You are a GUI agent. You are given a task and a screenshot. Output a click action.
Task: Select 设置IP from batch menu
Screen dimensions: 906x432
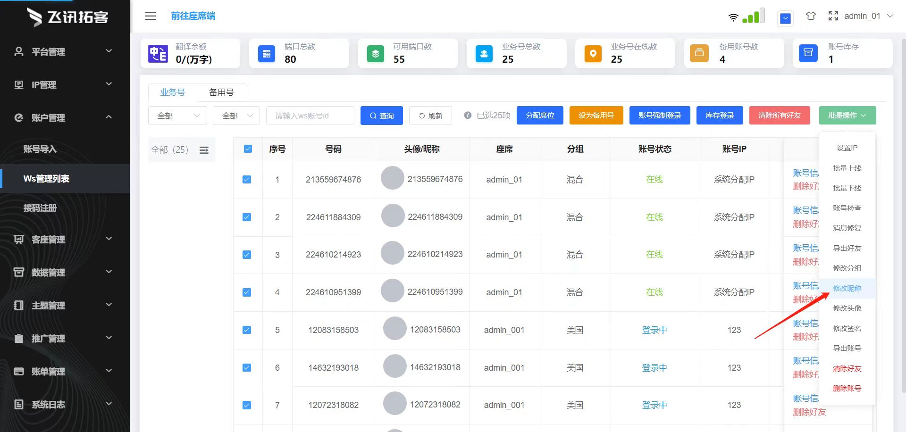pyautogui.click(x=847, y=148)
